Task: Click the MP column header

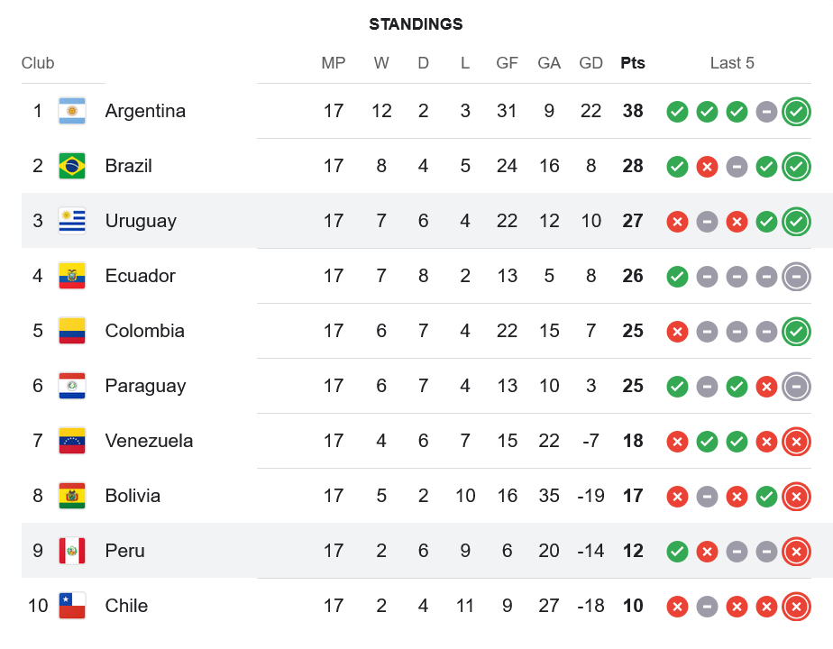Action: pos(334,63)
